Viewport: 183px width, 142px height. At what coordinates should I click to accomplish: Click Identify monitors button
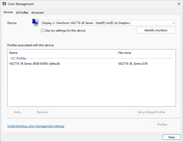(156, 30)
